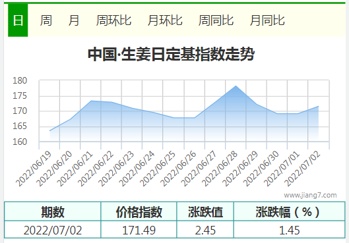The height and width of the screenshot is (243, 349).
Task: Open the 周环比 tab
Action: click(x=113, y=20)
